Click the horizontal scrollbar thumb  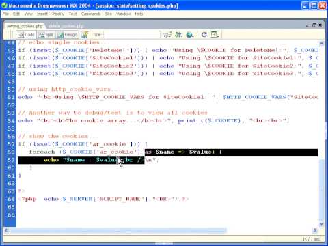pos(118,230)
